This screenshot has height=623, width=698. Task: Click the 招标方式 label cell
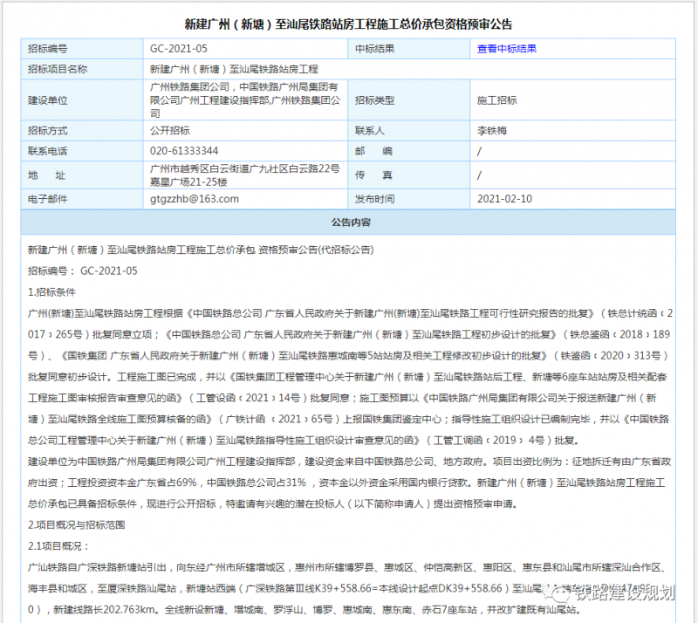82,131
